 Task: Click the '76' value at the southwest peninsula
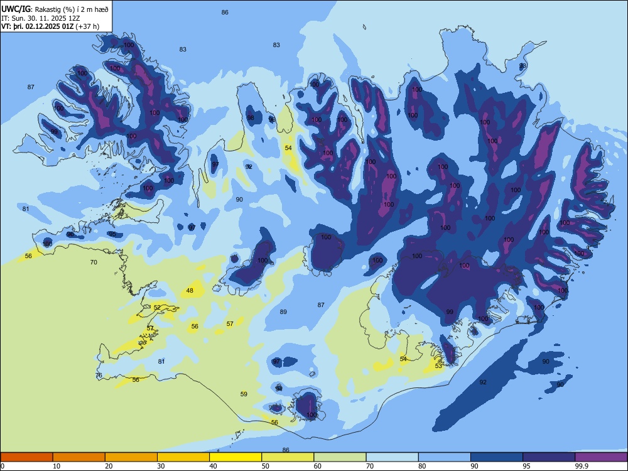coord(99,376)
